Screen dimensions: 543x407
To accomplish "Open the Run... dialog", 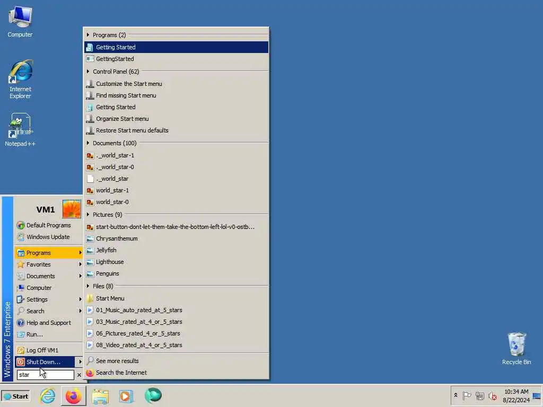I will pyautogui.click(x=48, y=335).
